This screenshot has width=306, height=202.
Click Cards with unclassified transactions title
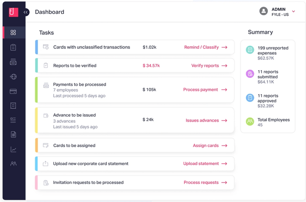pyautogui.click(x=91, y=47)
